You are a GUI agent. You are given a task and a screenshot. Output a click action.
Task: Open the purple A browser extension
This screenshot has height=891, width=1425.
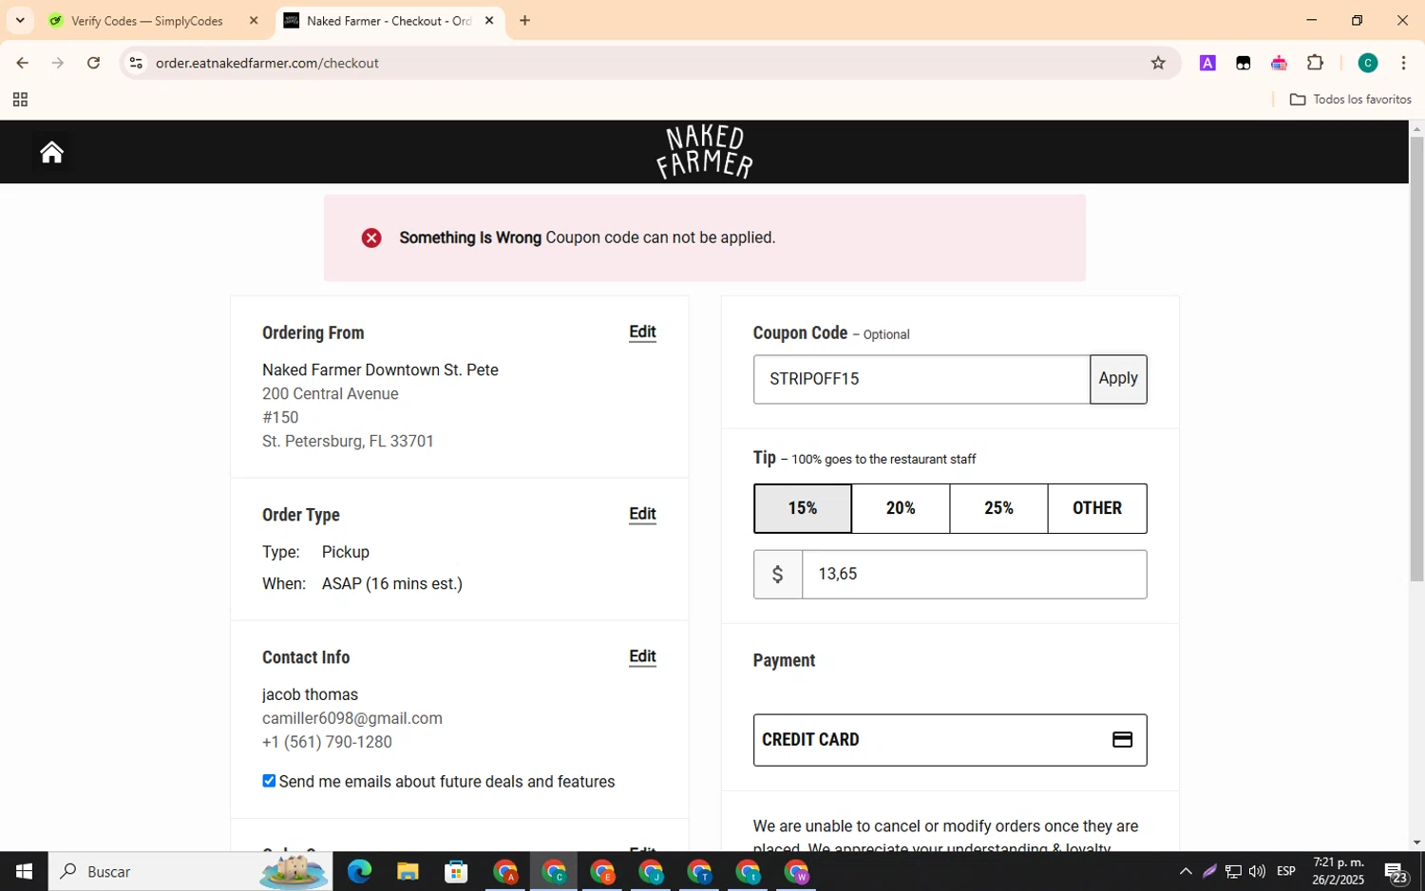[x=1207, y=63]
